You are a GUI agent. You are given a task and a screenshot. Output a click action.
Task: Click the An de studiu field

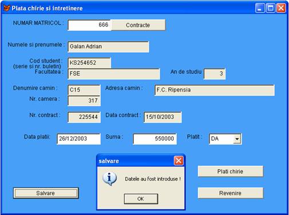click(x=215, y=74)
